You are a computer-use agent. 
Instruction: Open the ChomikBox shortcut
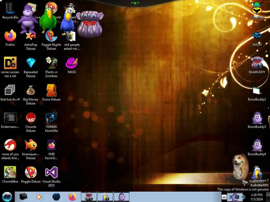click(x=10, y=175)
